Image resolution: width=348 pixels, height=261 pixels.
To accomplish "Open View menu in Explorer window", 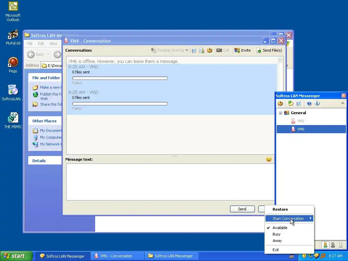I will tap(53, 43).
